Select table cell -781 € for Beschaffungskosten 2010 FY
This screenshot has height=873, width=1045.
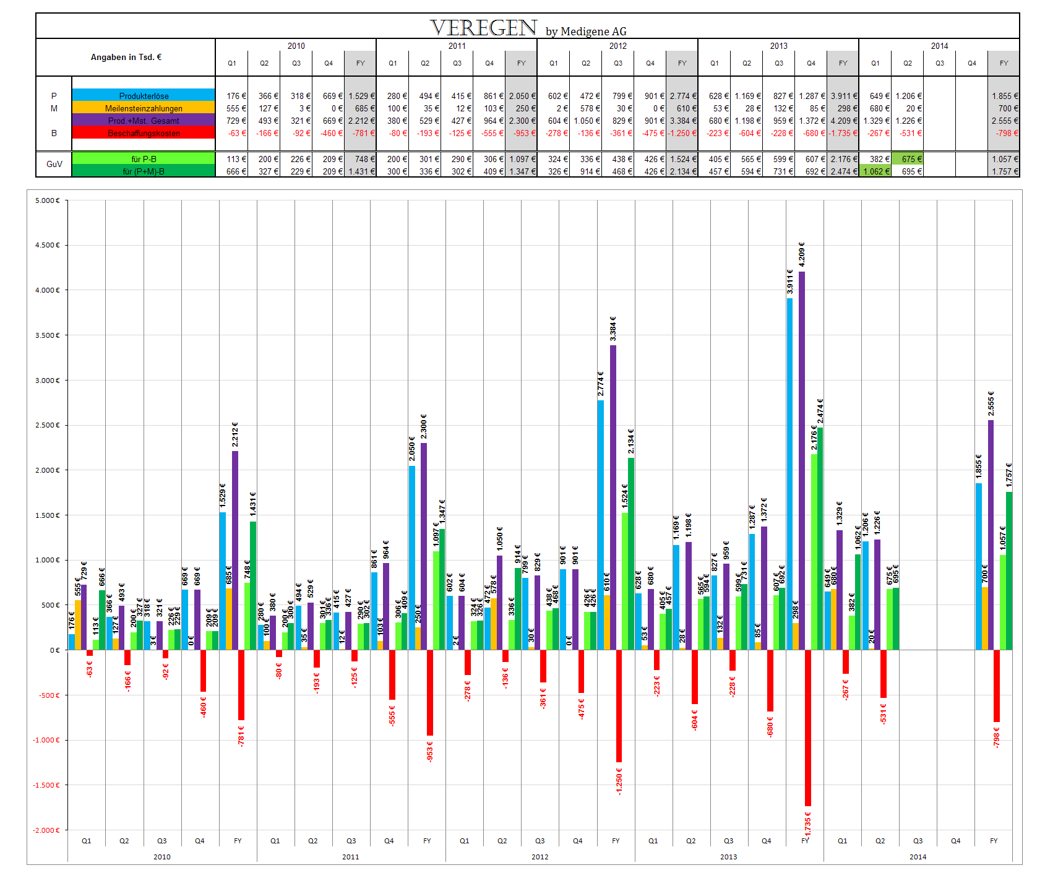[361, 133]
